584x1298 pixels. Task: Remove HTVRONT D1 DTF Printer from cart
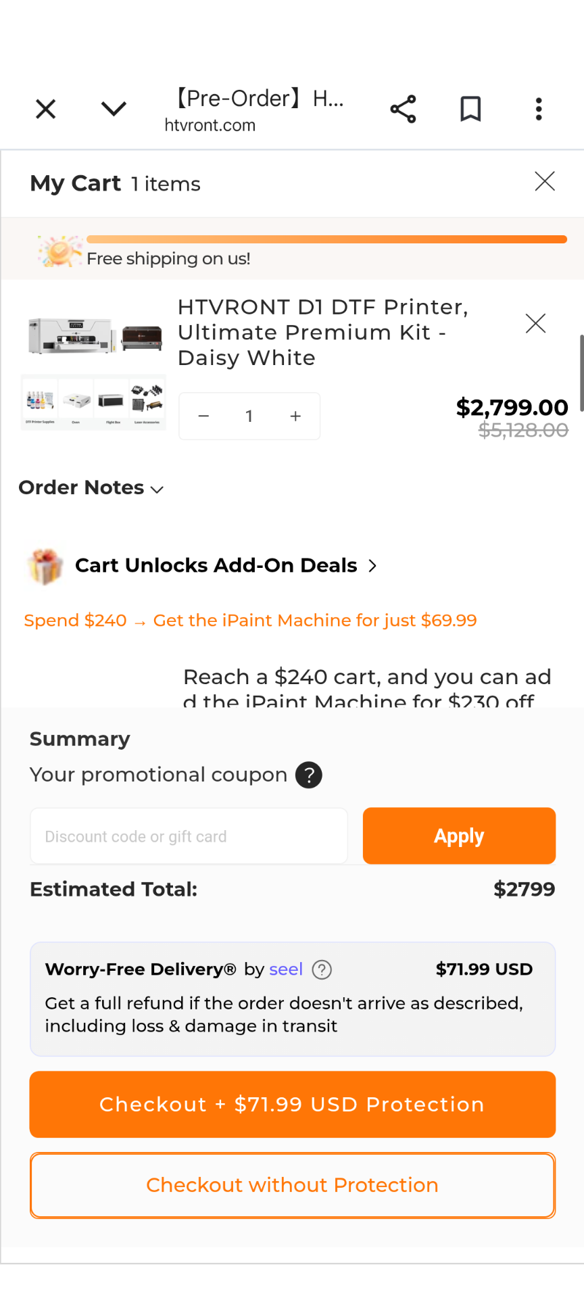point(535,324)
